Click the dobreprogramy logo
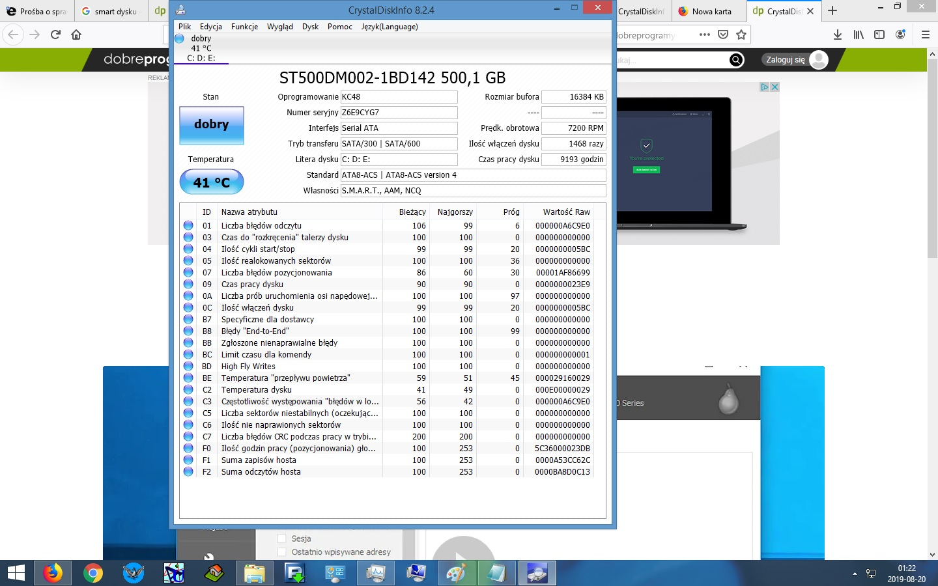 click(136, 60)
